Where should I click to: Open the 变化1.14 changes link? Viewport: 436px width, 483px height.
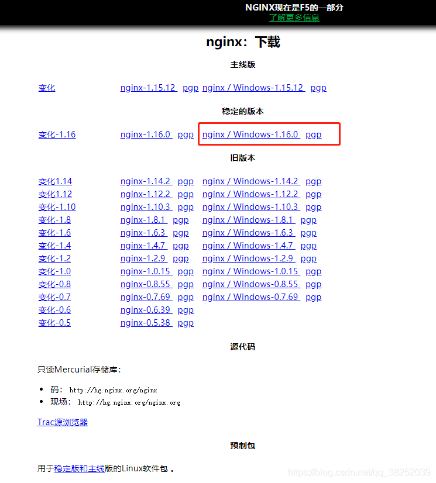tap(55, 181)
